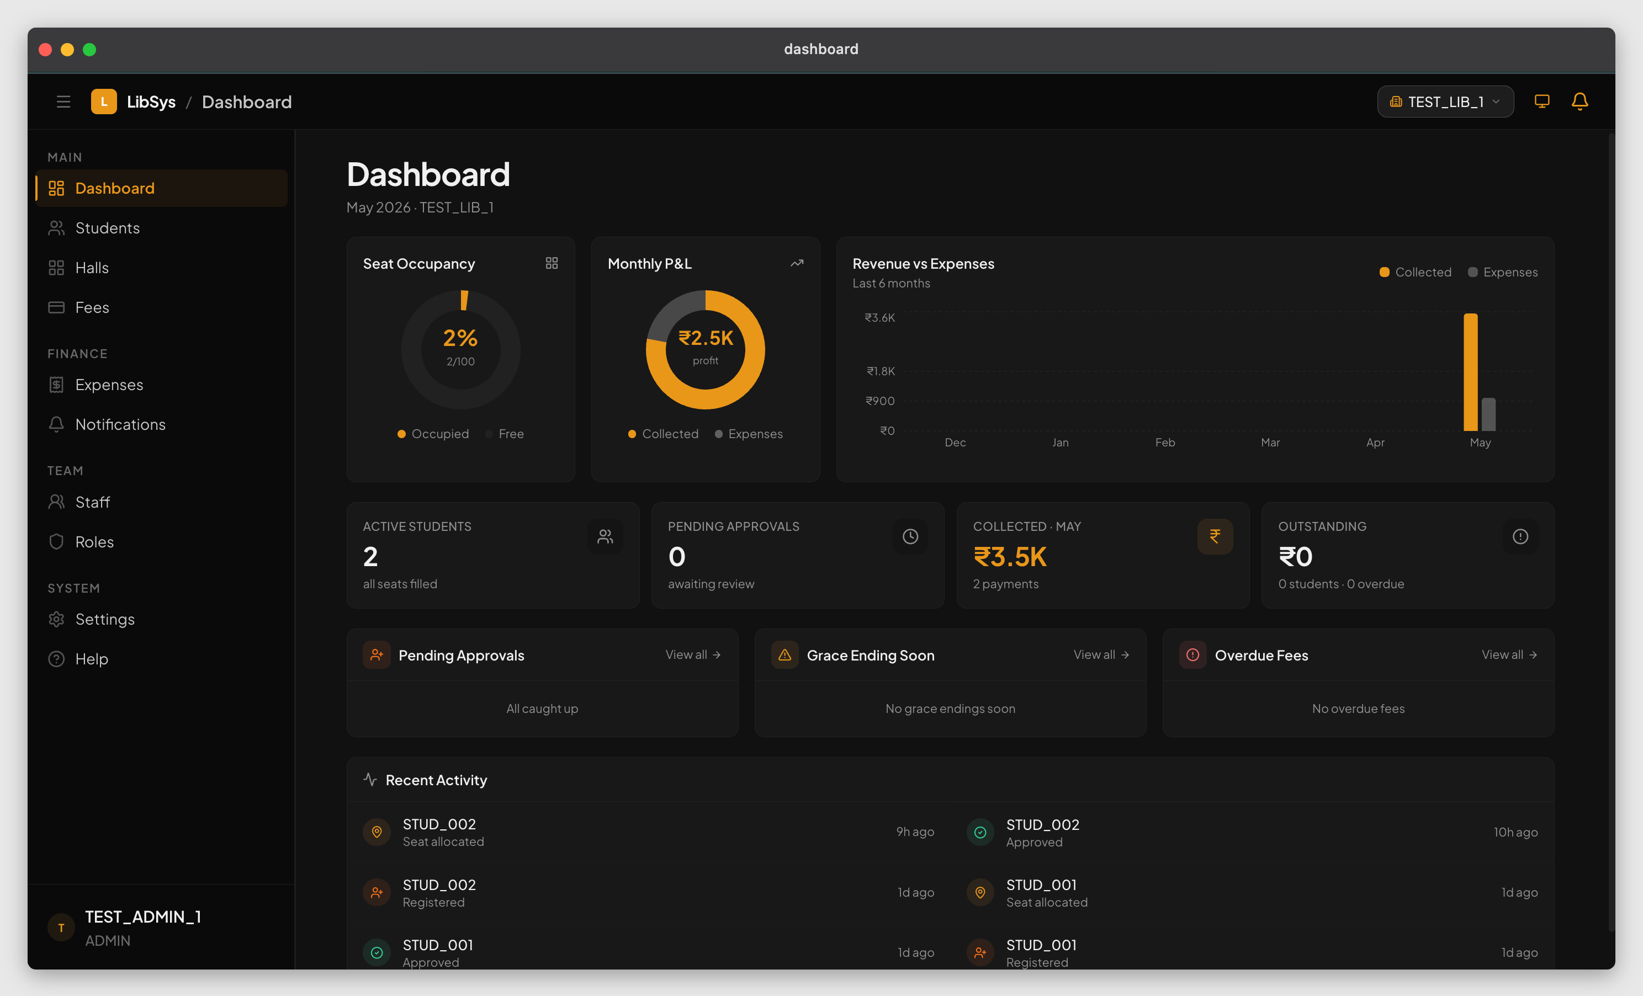The height and width of the screenshot is (996, 1643).
Task: Open Expenses in the sidebar
Action: tap(161, 385)
